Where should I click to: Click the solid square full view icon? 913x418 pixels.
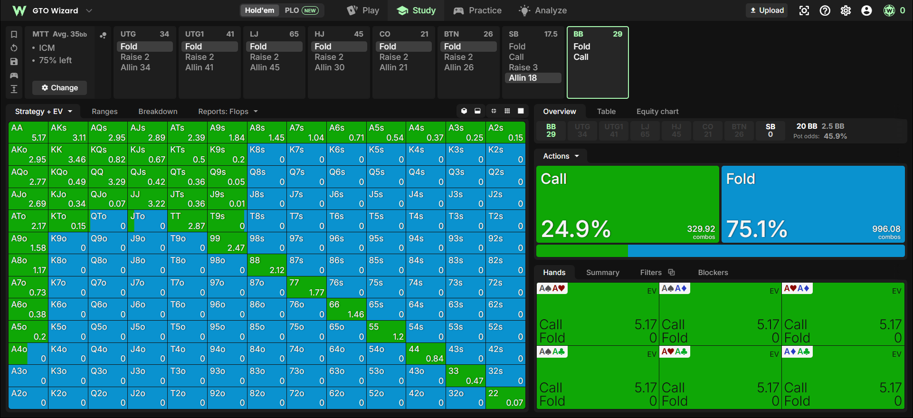(521, 111)
